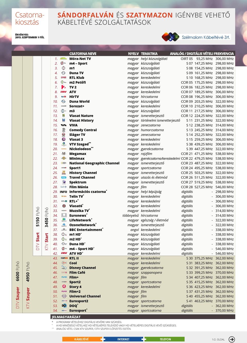The image size is (247, 343).
Task: Click the Universal Channel name
Action: [85, 296]
